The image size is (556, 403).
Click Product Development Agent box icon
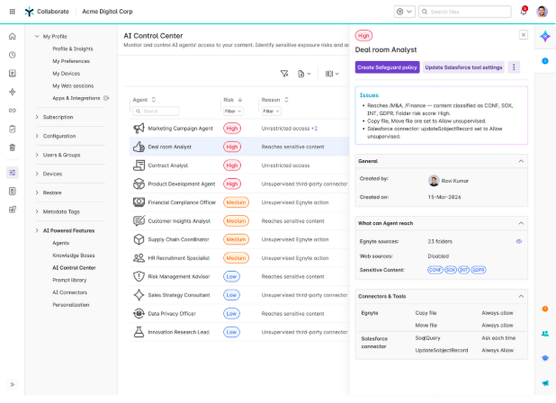coord(139,184)
